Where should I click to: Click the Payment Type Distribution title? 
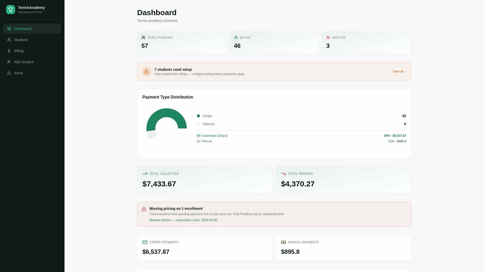tap(168, 97)
